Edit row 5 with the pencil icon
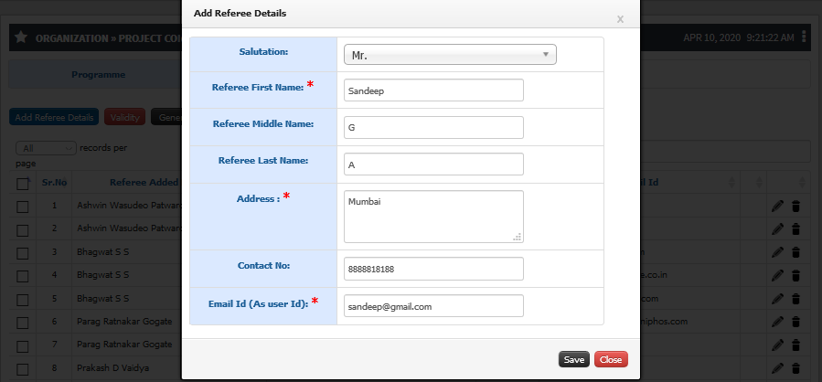 (x=777, y=299)
